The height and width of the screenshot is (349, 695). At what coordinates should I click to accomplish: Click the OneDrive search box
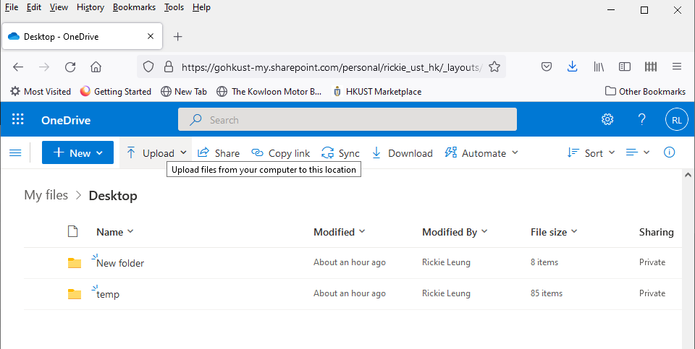tap(347, 120)
